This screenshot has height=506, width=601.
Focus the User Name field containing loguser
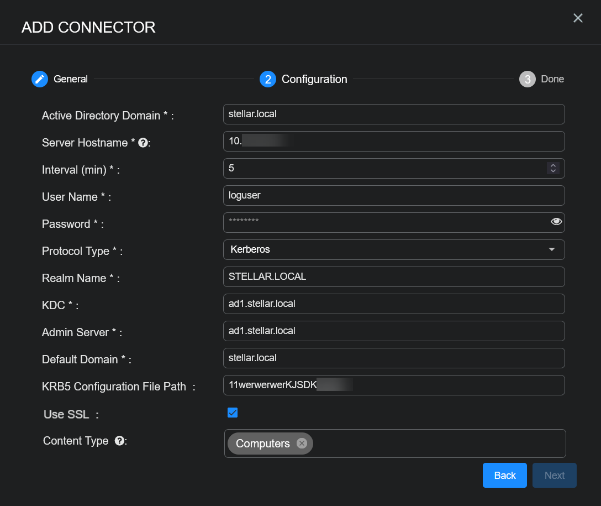click(394, 195)
